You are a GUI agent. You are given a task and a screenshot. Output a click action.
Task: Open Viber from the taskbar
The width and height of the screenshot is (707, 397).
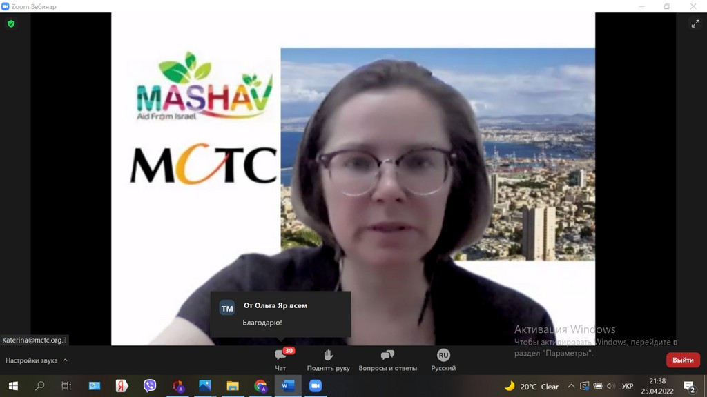[x=150, y=386]
